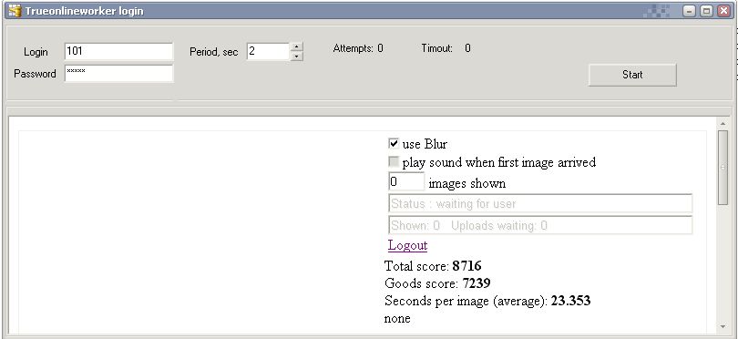This screenshot has height=339, width=738.
Task: Follow the Logout link
Action: point(407,245)
